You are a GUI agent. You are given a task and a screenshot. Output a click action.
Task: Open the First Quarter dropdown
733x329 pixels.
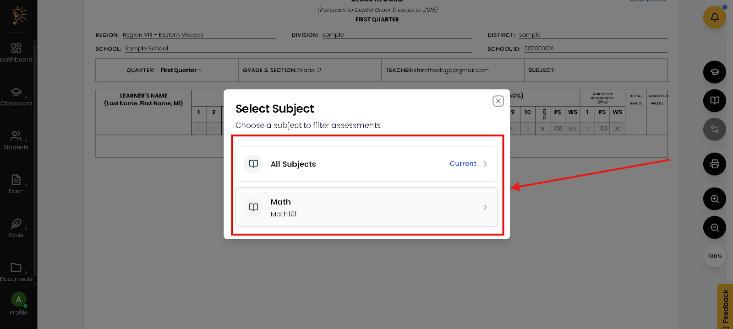181,70
